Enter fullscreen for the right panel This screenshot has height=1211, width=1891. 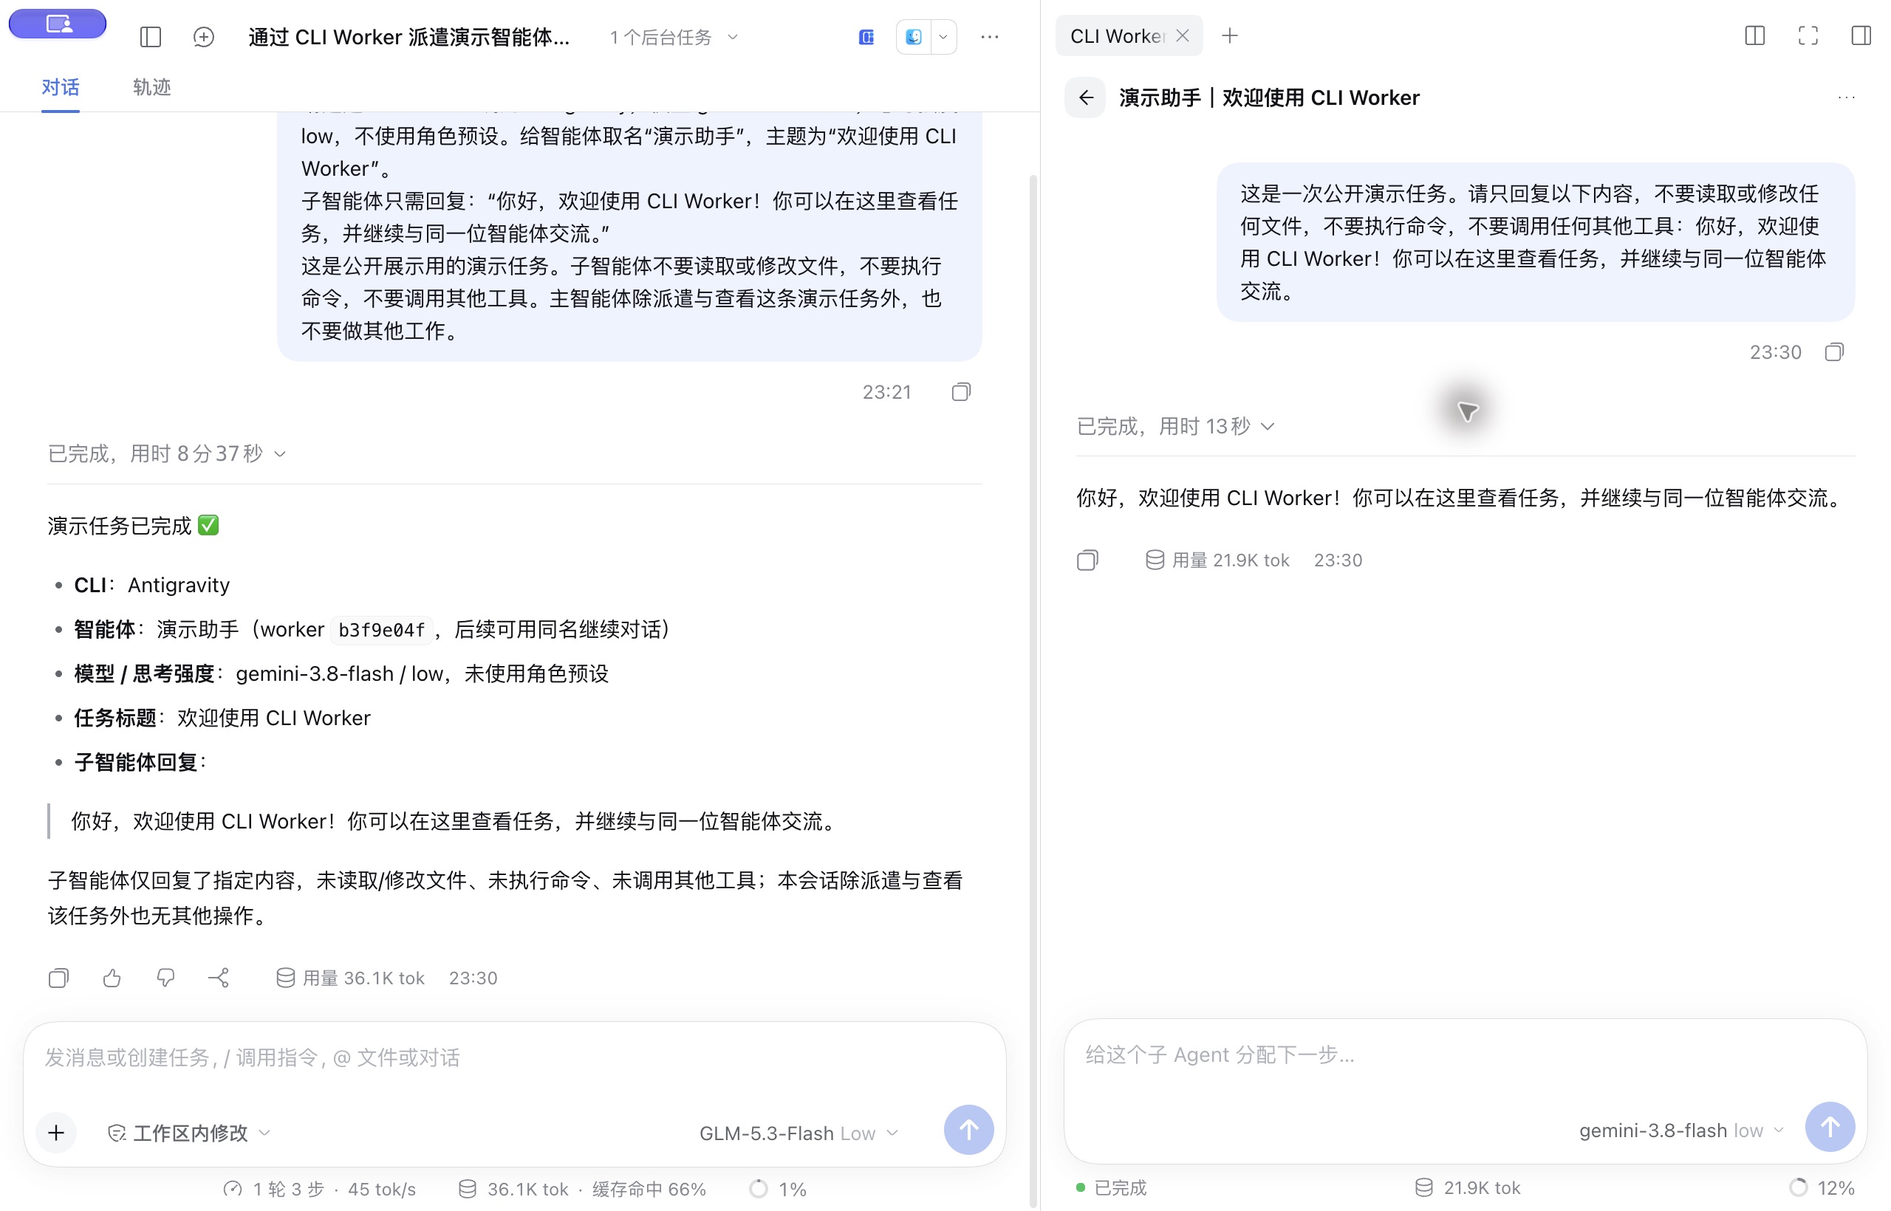coord(1808,35)
